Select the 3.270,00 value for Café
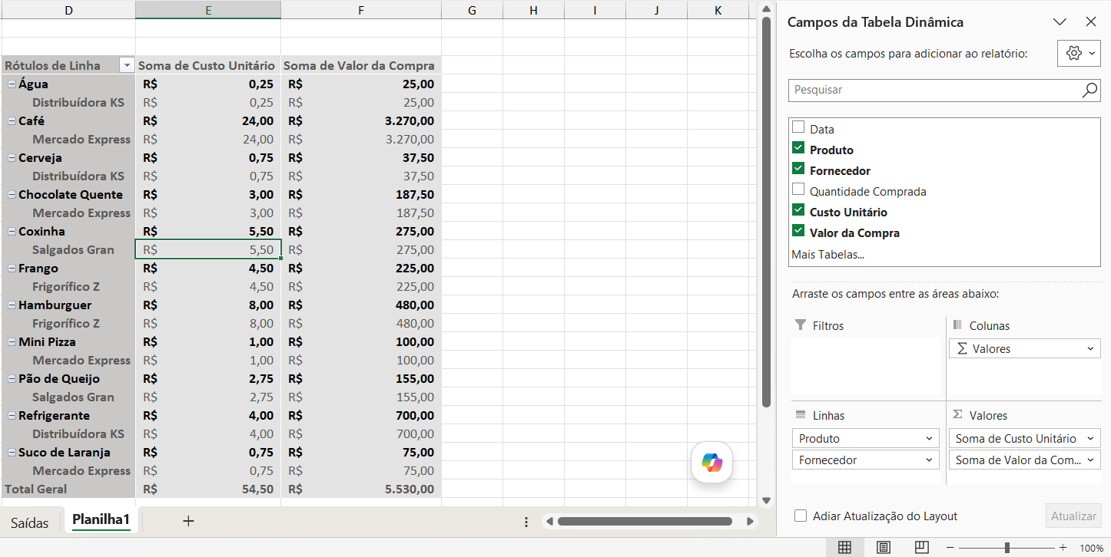Screen dimensions: 1111x557 click(x=361, y=120)
